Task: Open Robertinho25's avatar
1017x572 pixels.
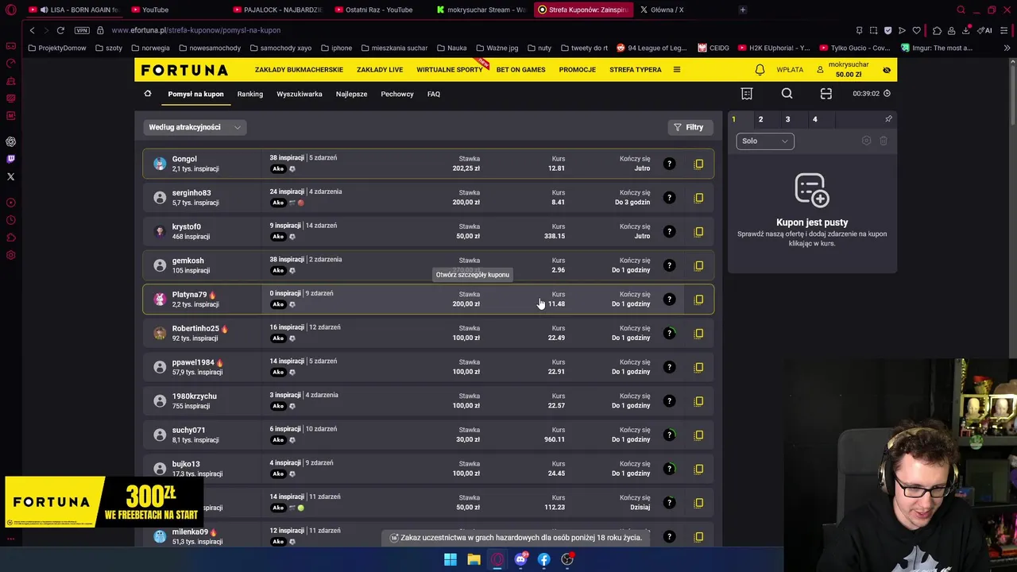Action: [160, 333]
